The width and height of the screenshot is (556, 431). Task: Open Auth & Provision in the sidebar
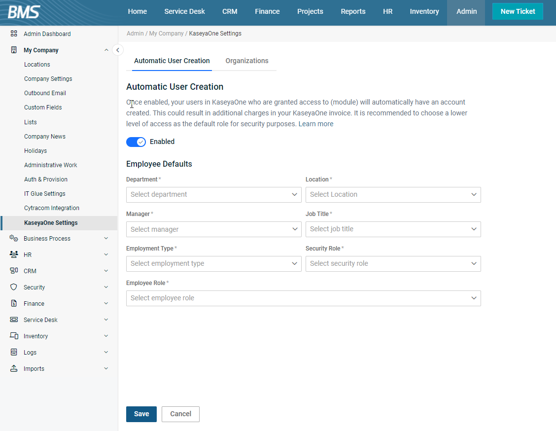pyautogui.click(x=46, y=180)
